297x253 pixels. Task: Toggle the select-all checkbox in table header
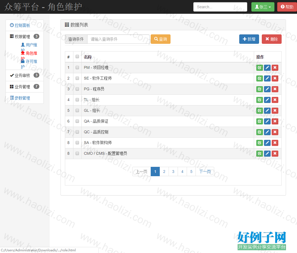(x=77, y=56)
